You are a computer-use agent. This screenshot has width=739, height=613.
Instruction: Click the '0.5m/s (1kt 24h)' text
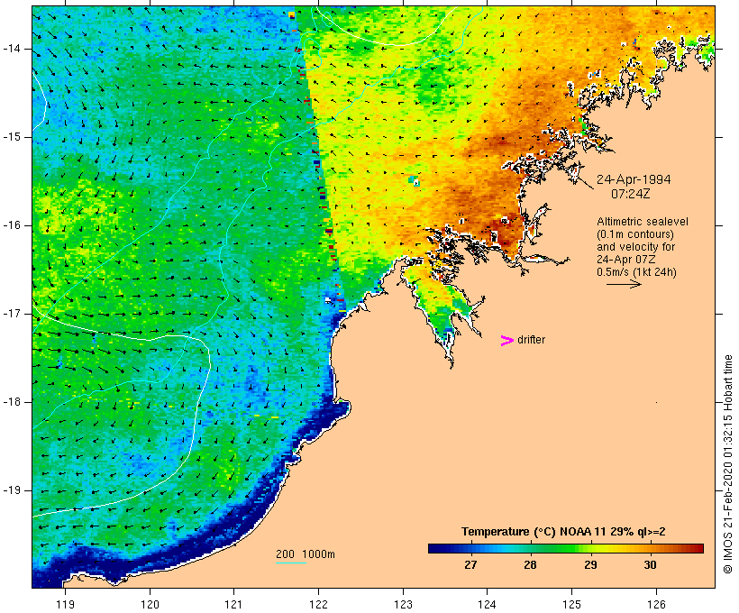(636, 272)
